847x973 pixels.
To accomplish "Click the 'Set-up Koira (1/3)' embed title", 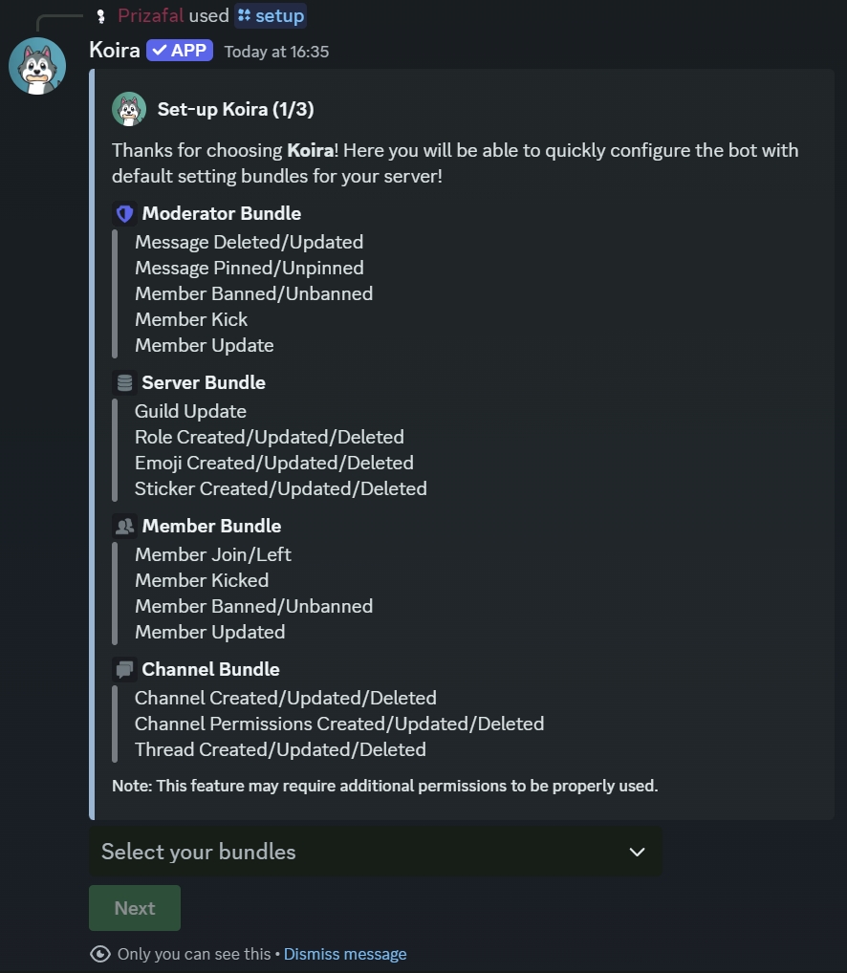I will coord(235,109).
